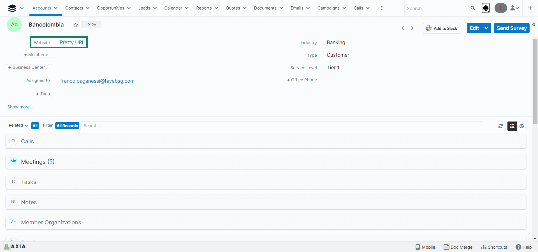Open the Related dropdown
The image size is (538, 252).
click(18, 125)
